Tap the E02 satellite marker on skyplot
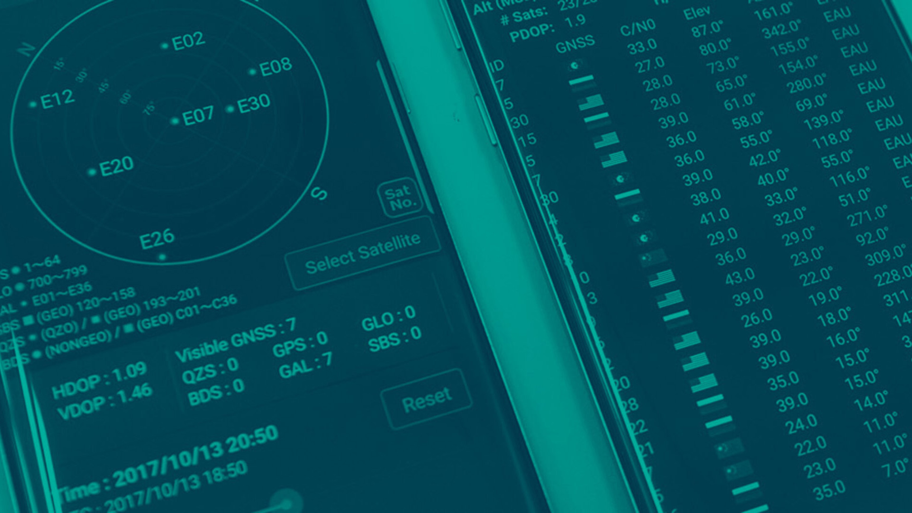Image resolution: width=912 pixels, height=513 pixels. click(165, 46)
